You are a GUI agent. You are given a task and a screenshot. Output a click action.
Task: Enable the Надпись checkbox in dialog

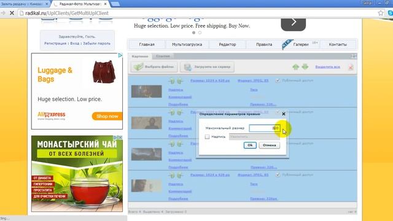point(207,136)
